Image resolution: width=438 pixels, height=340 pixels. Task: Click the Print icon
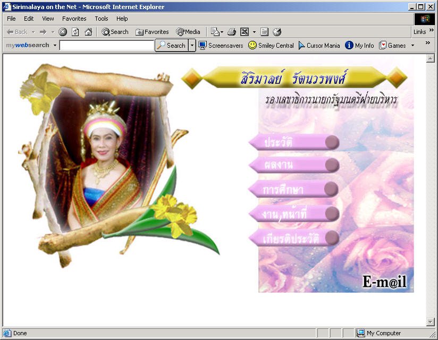click(x=232, y=32)
